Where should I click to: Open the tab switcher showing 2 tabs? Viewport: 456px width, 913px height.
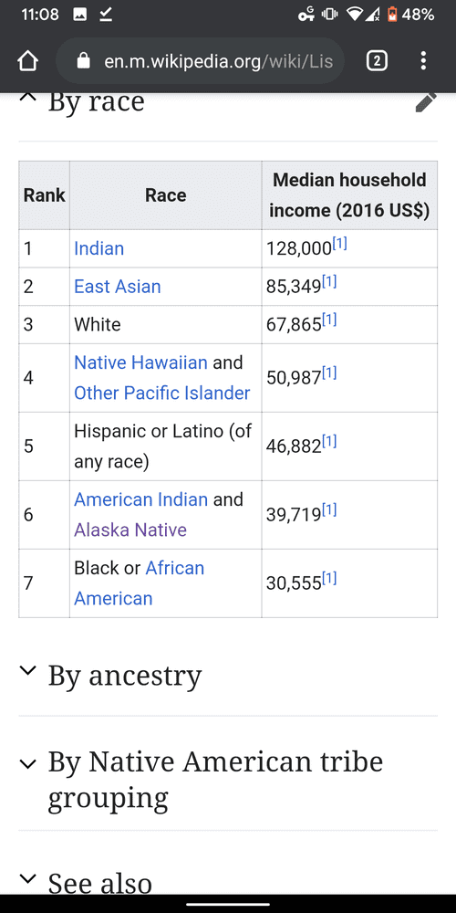[x=377, y=60]
